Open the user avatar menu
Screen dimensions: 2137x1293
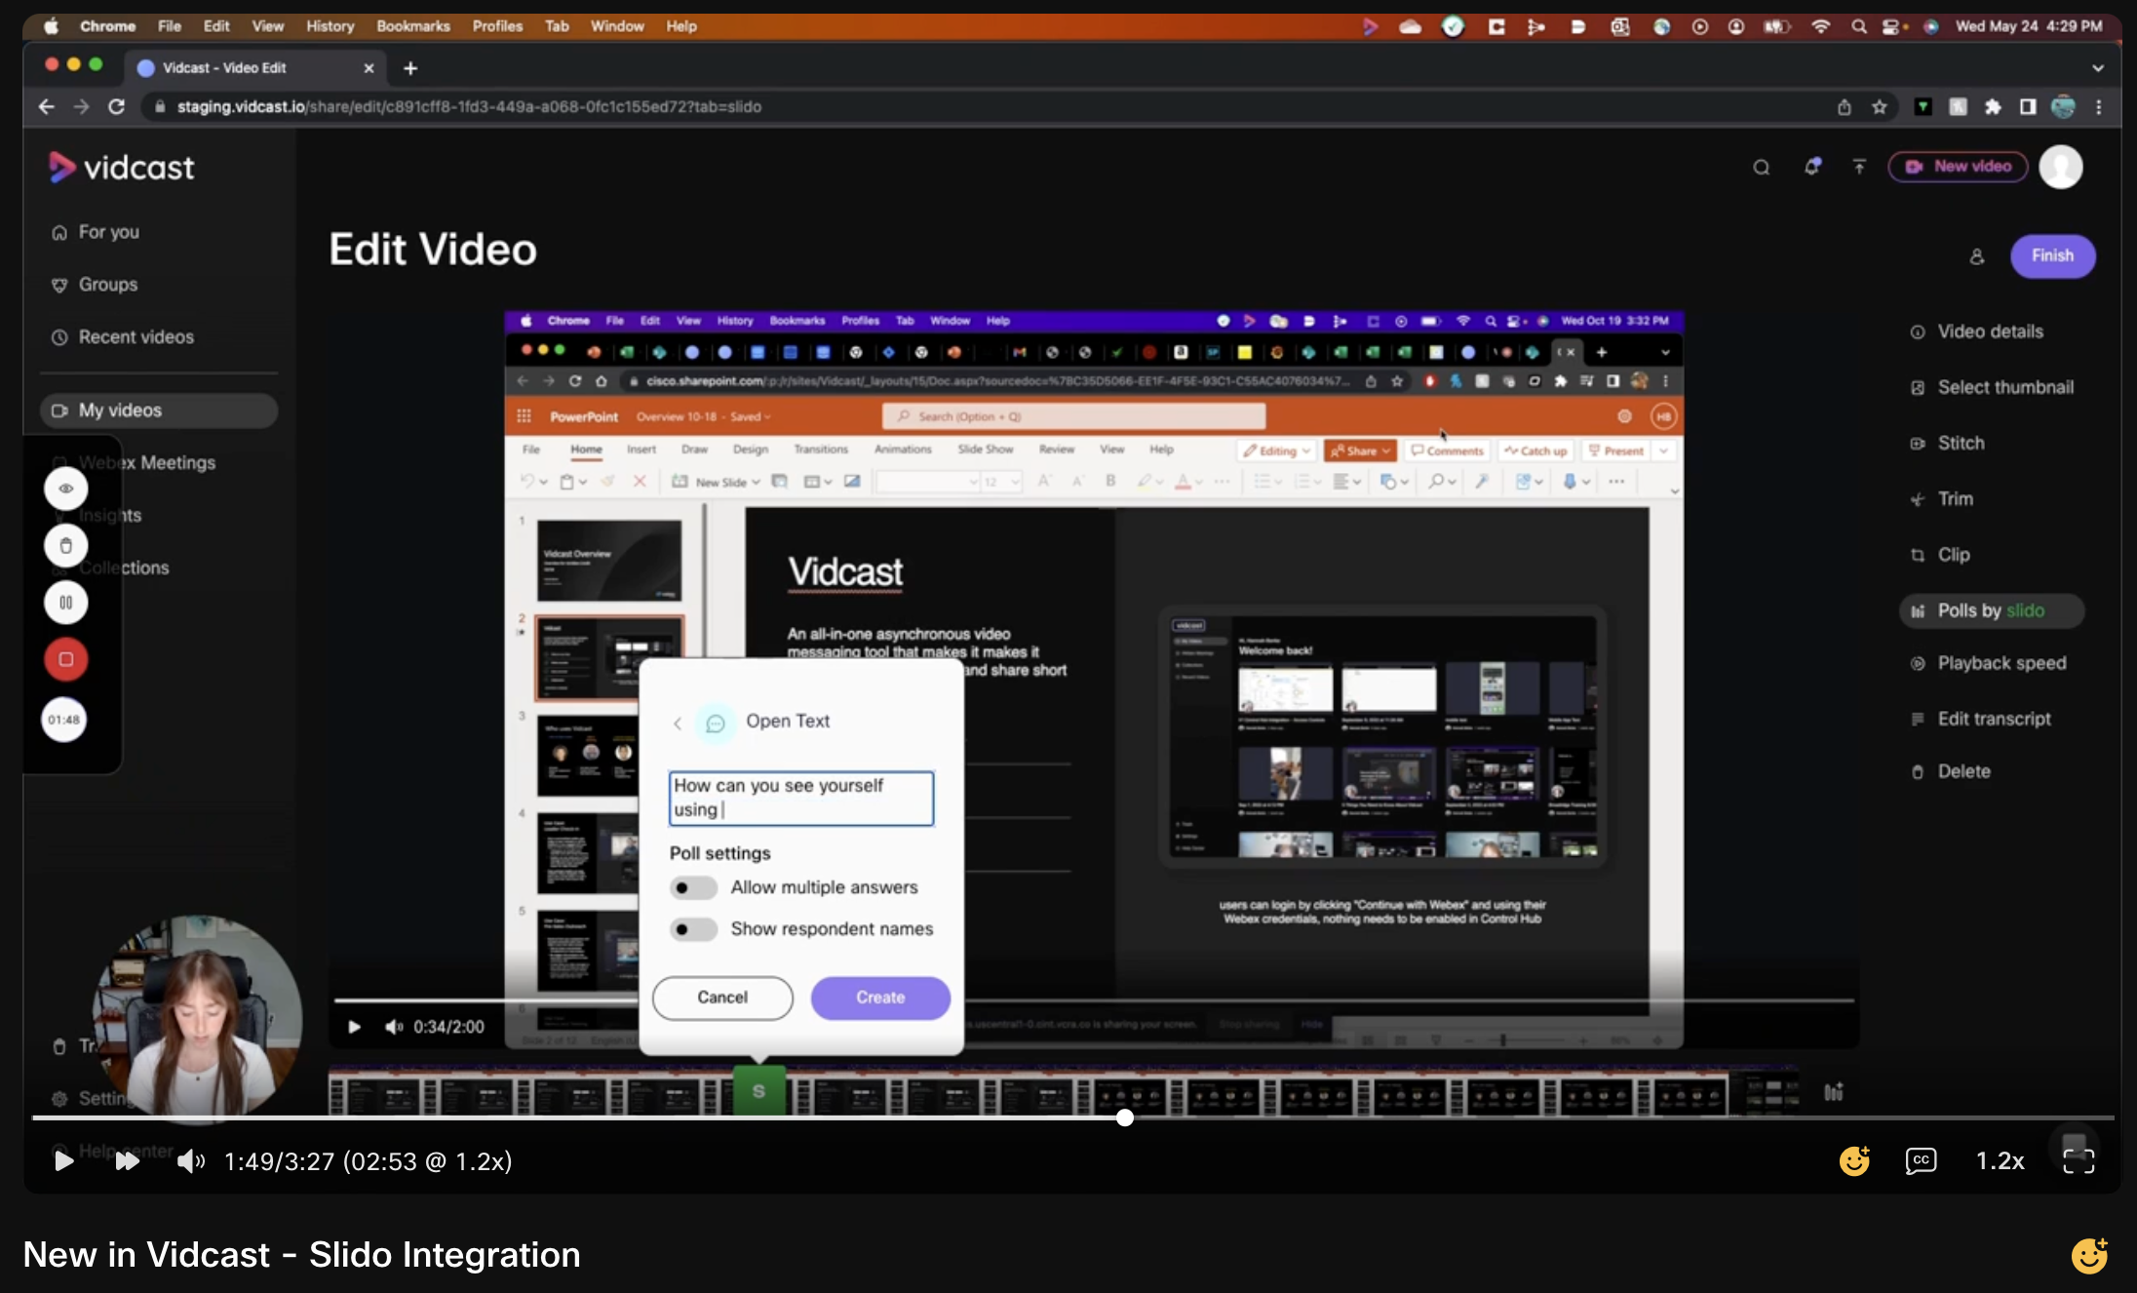pyautogui.click(x=2061, y=167)
